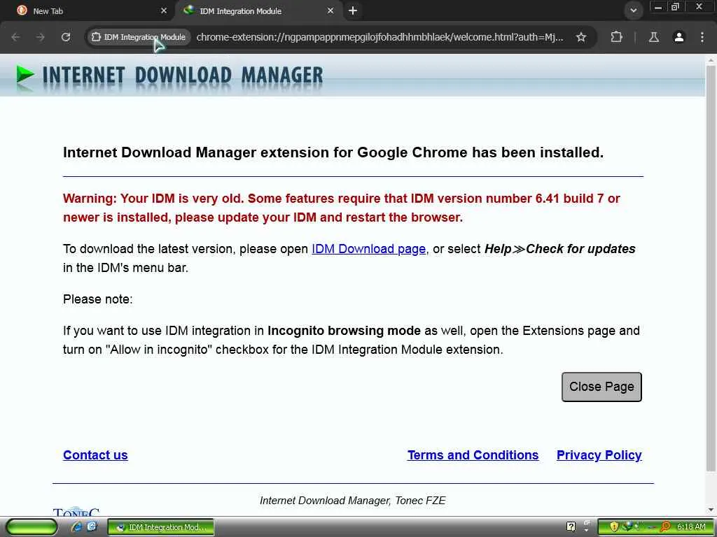
Task: Click the magnifier tray icon
Action: coord(665,527)
